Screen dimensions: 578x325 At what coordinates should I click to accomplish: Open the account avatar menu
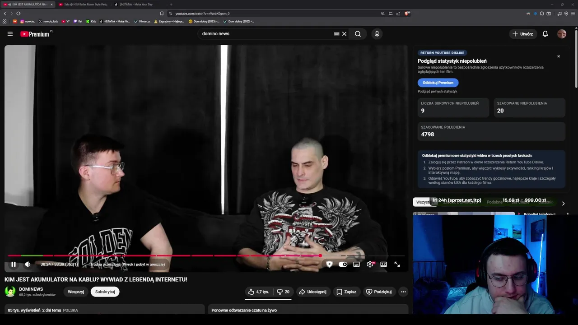[562, 34]
